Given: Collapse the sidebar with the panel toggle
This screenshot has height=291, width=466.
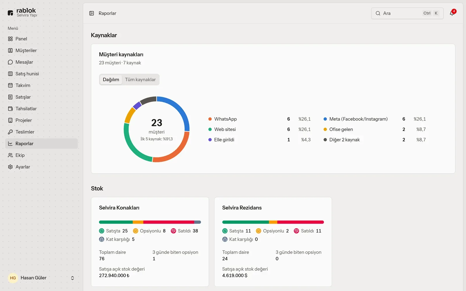Looking at the screenshot, I should click(91, 13).
